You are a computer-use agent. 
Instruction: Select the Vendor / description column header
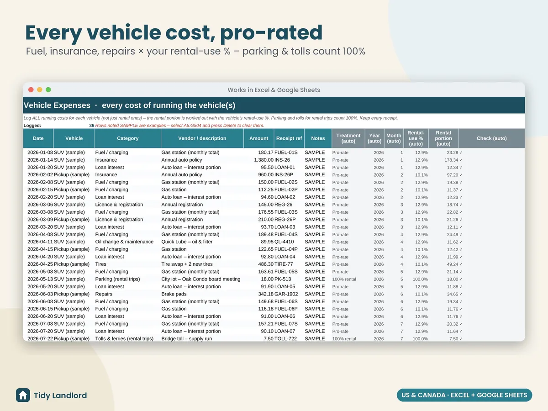click(x=202, y=138)
